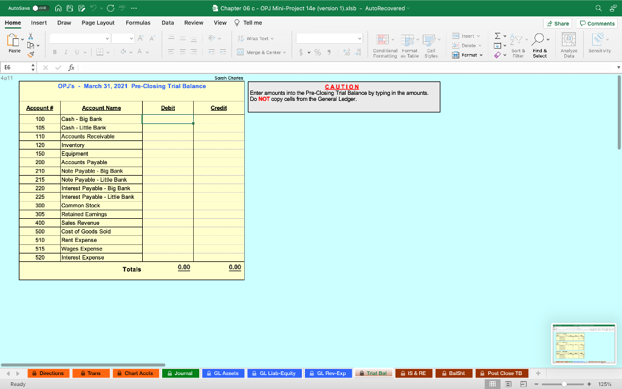This screenshot has width=622, height=389.
Task: Click the Share button
Action: click(x=558, y=24)
